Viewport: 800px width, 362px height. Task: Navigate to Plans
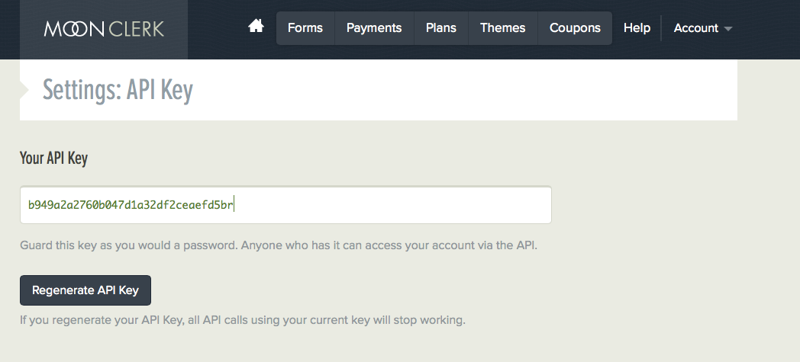[x=440, y=28]
